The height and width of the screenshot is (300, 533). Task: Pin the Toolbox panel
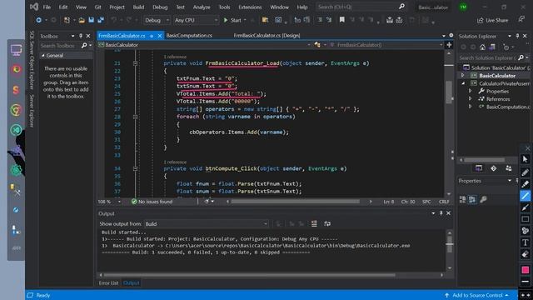(81, 36)
